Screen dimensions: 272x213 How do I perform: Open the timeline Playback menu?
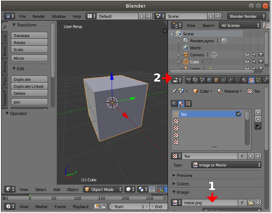click(81, 207)
